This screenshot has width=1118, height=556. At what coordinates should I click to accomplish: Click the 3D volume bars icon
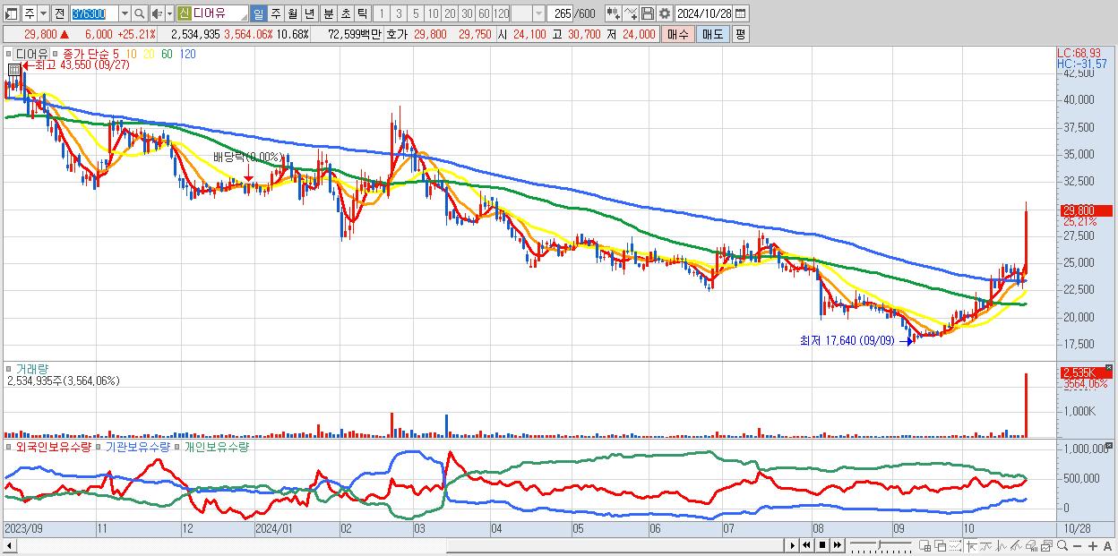click(x=1031, y=545)
